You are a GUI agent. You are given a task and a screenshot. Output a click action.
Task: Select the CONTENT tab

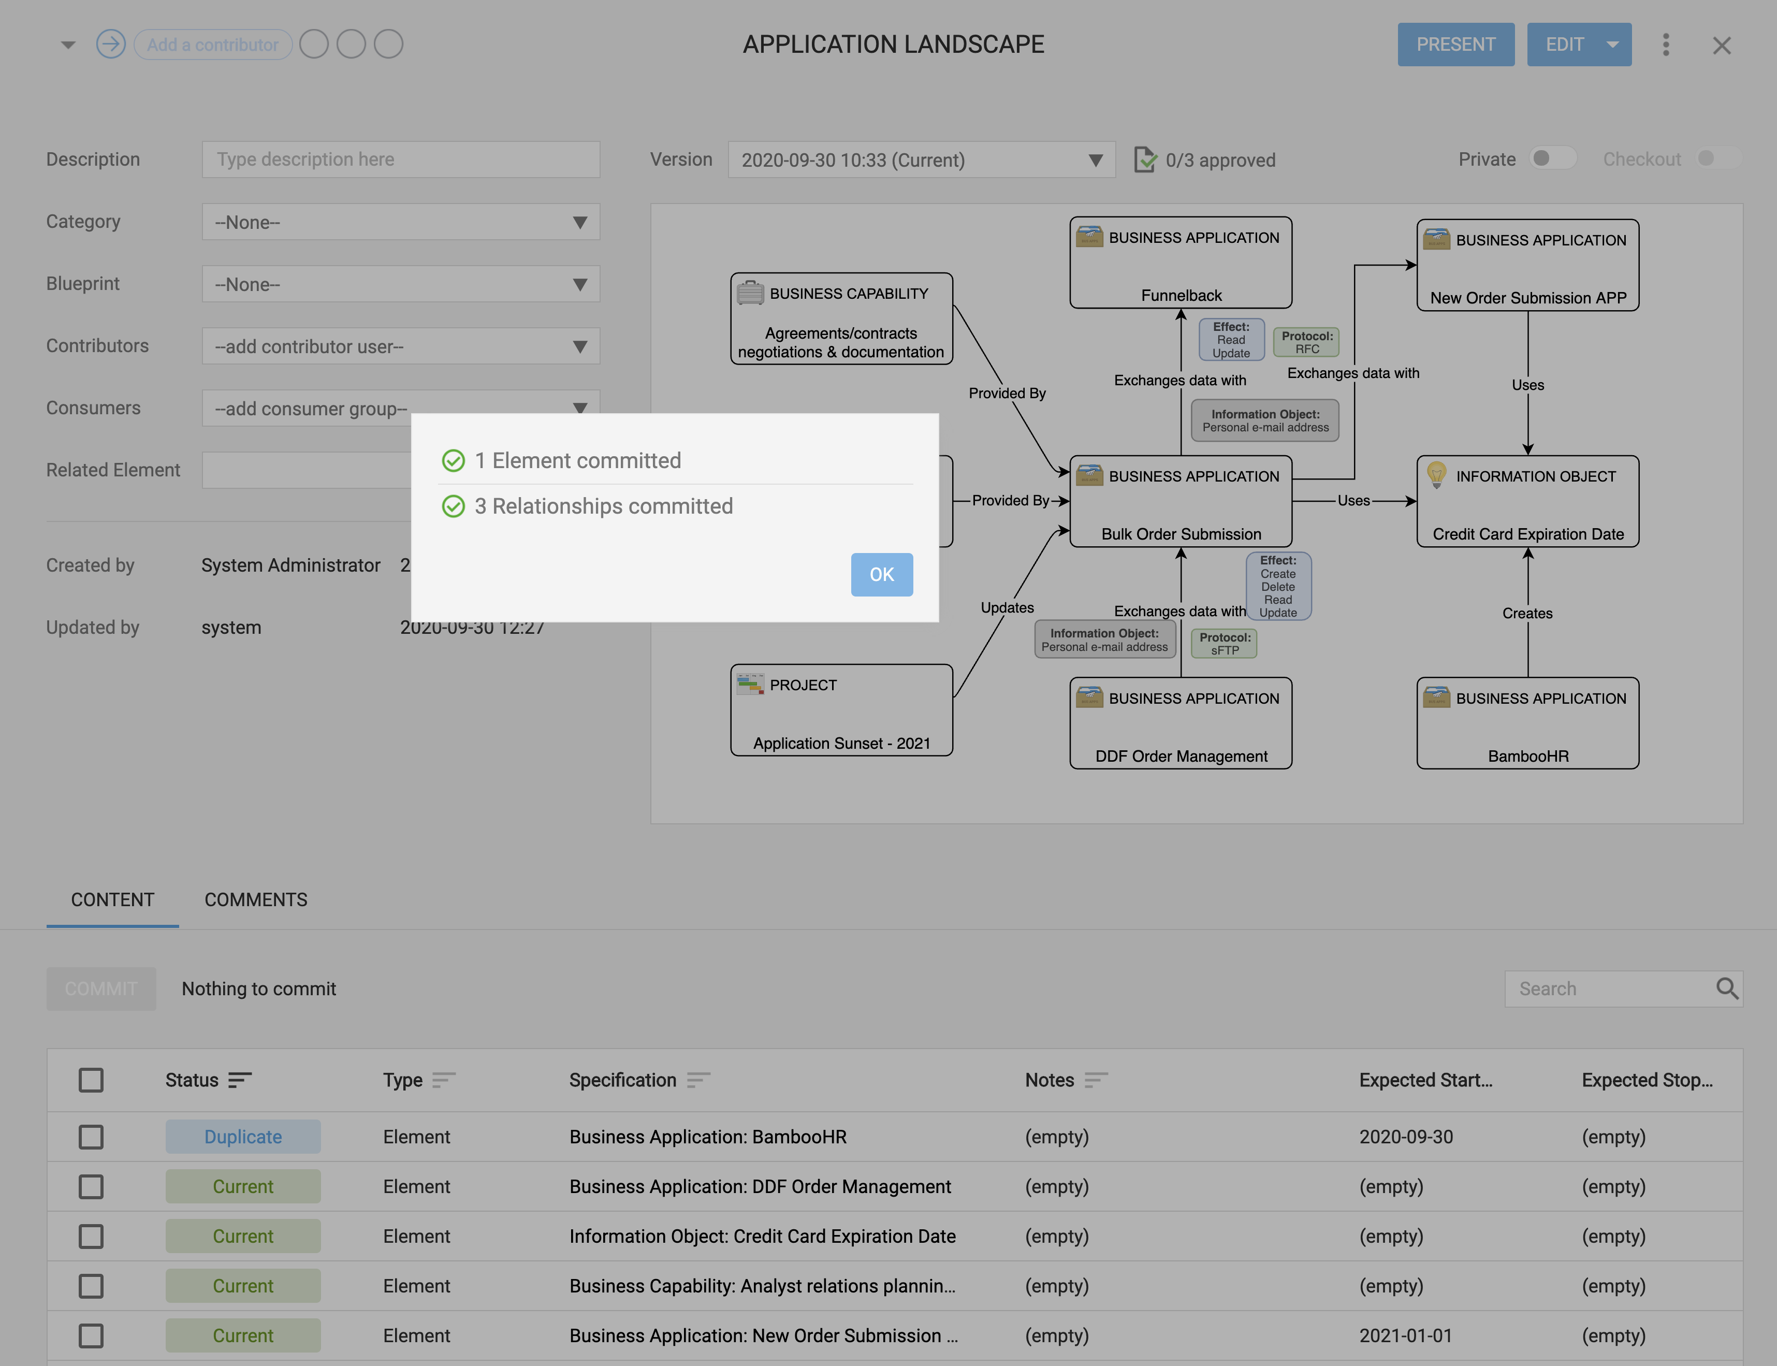coord(112,899)
